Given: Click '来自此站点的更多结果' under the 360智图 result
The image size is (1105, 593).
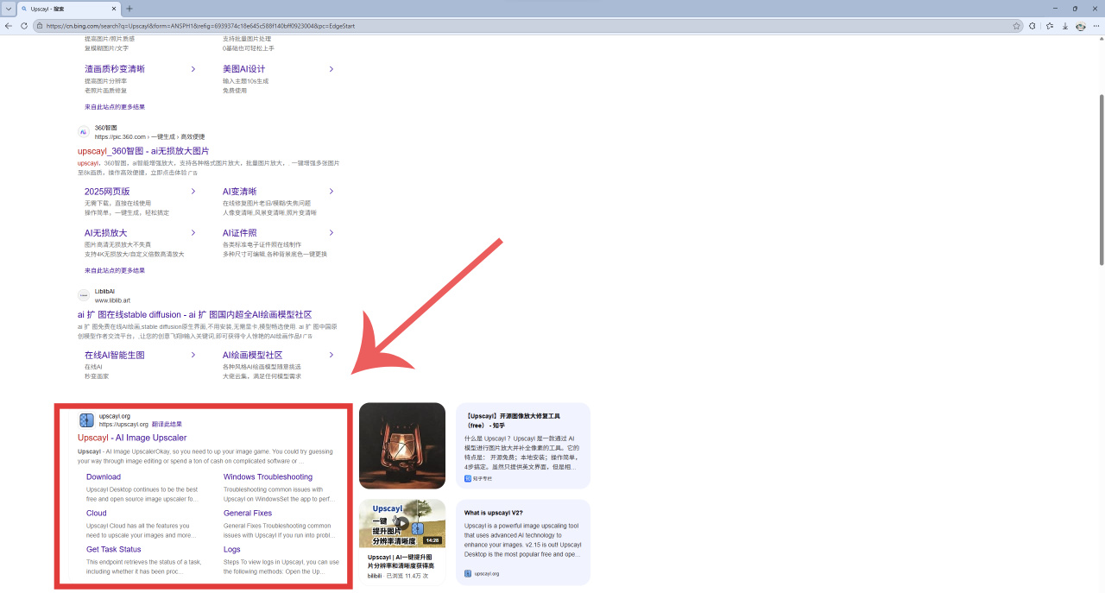Looking at the screenshot, I should (115, 270).
